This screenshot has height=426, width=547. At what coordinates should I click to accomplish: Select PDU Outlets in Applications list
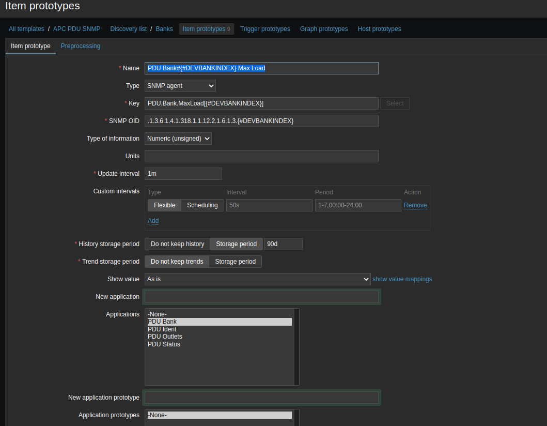[165, 337]
